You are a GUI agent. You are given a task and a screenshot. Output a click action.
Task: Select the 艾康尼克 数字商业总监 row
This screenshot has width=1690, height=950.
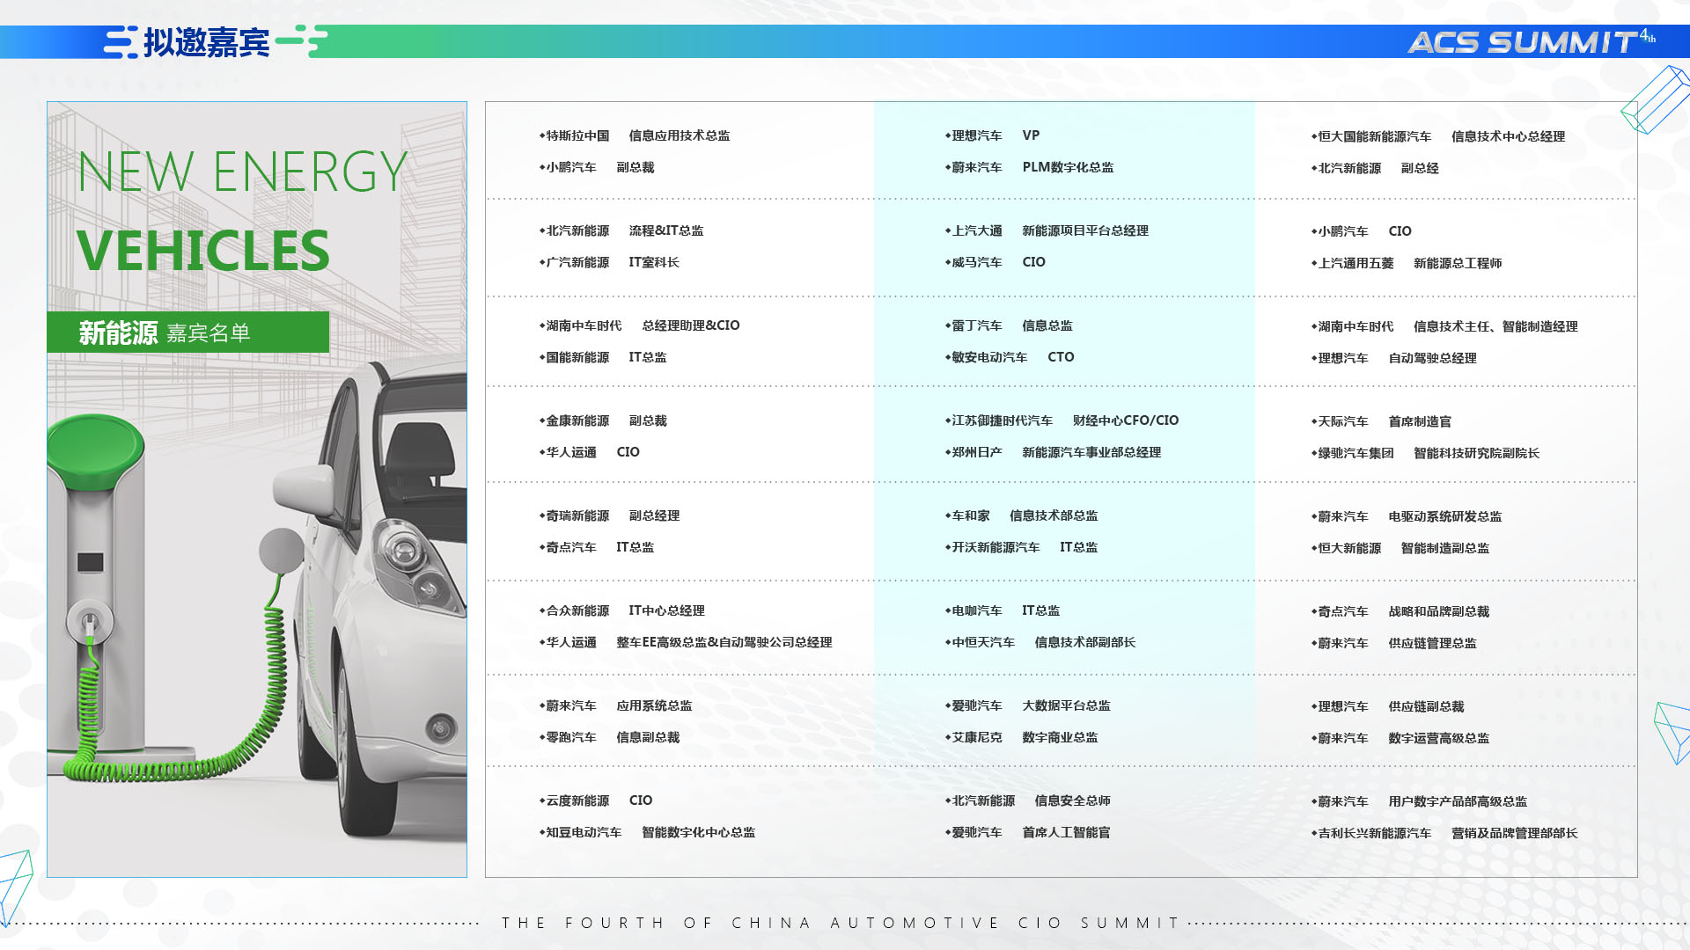1021,737
